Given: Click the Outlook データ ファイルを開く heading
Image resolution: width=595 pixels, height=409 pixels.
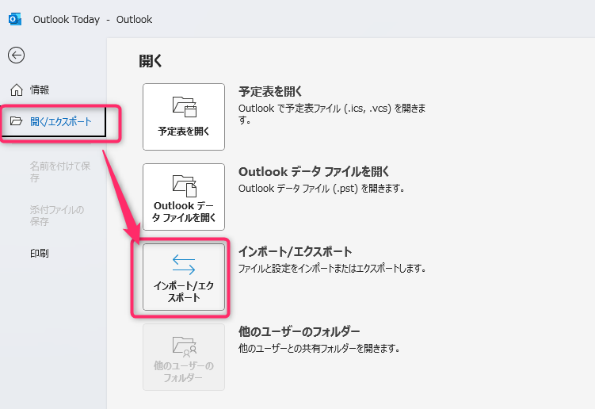Looking at the screenshot, I should point(314,172).
